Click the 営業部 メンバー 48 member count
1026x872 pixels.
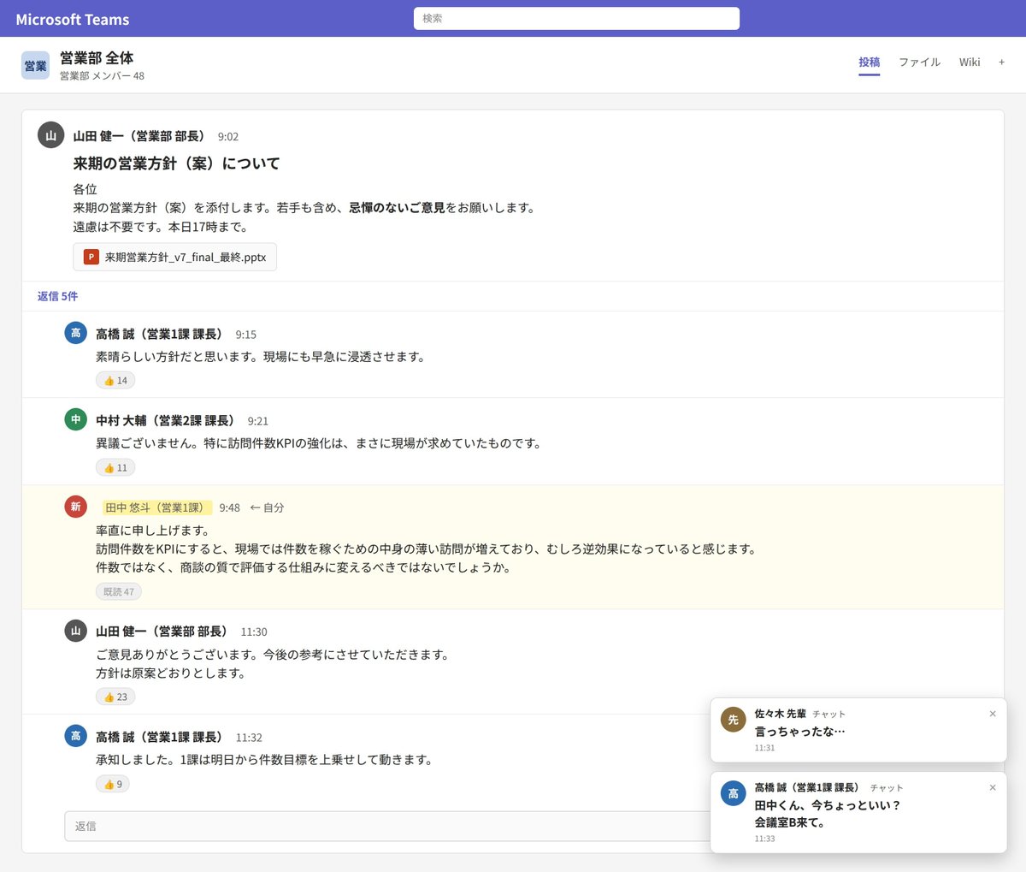(102, 75)
